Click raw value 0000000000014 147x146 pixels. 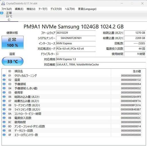click(x=131, y=126)
